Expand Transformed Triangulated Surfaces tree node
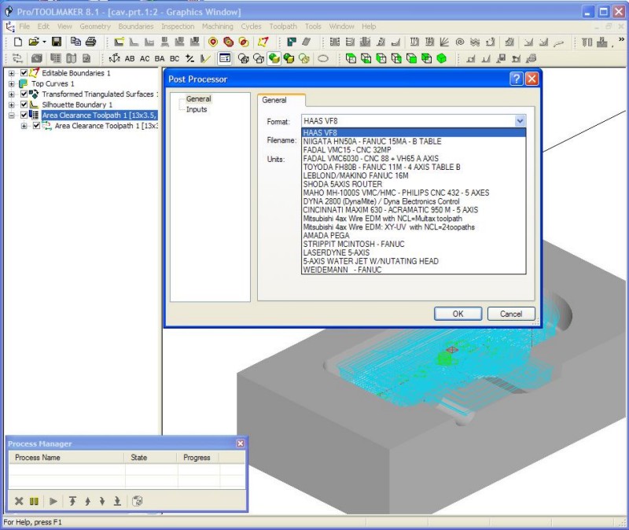 [12, 94]
